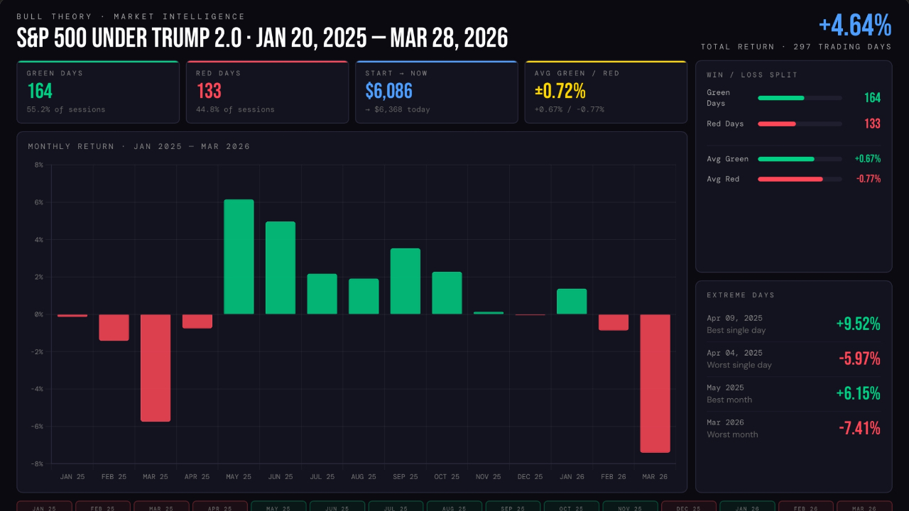The height and width of the screenshot is (511, 909).
Task: Click the 'JAN 25' x-axis label under chart
Action: coord(72,477)
